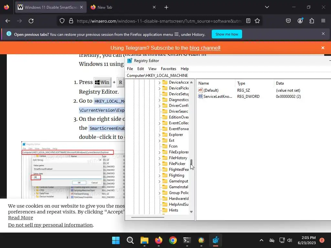Close the Windows 11 Disable SmartScreen tab
This screenshot has width=331, height=248.
point(81,7)
